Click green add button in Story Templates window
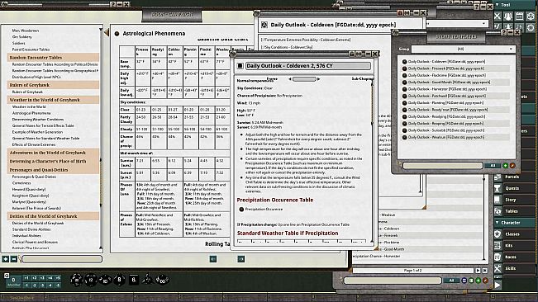This screenshot has width=538, height=302. point(506,166)
